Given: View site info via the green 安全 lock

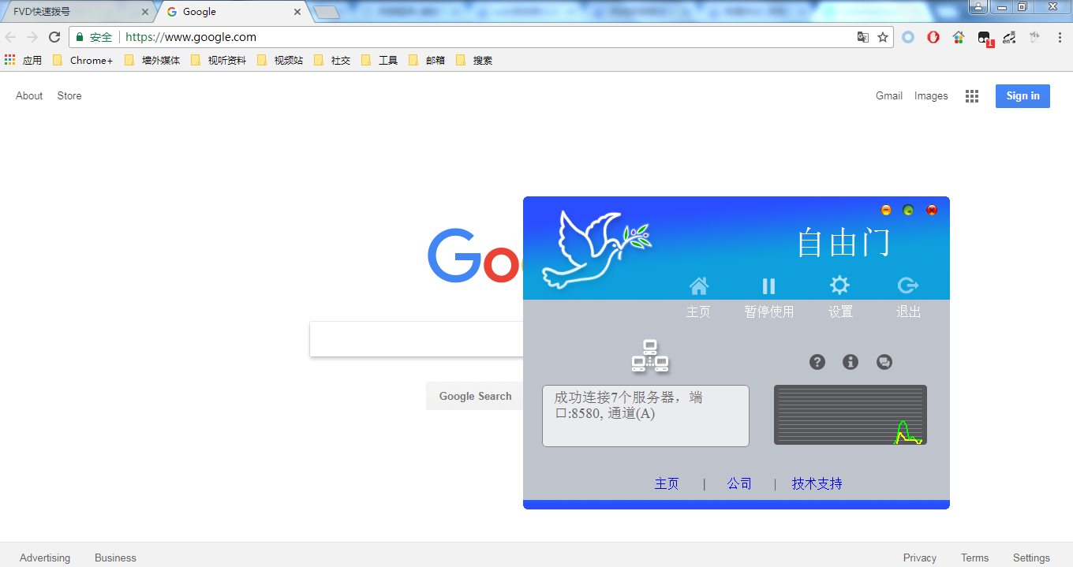Looking at the screenshot, I should (x=94, y=37).
